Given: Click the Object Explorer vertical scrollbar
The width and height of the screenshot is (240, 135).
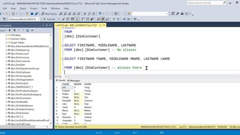Looking at the screenshot, I should tap(51, 63).
